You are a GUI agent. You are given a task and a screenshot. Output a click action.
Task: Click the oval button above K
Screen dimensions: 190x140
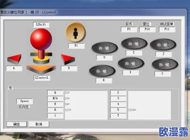[102, 71]
